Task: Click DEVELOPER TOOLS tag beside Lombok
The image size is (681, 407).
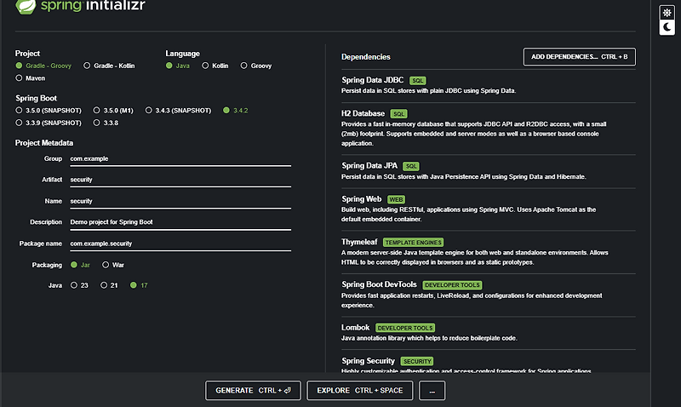Action: (405, 328)
